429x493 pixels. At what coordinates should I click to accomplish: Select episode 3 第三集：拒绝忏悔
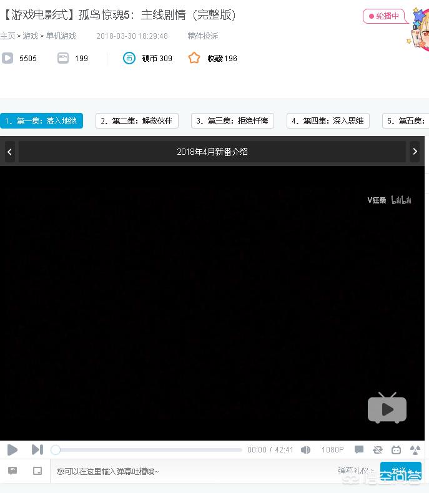coord(232,120)
